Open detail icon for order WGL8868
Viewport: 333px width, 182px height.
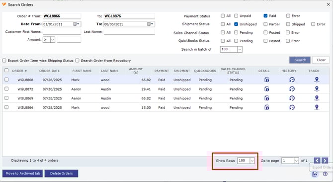click(267, 80)
